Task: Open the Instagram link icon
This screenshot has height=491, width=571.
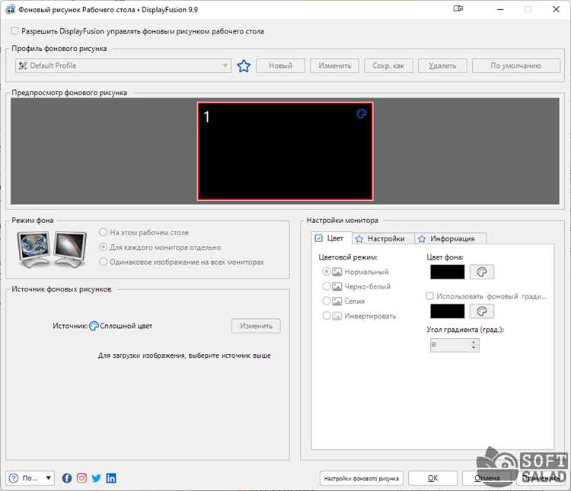Action: (81, 478)
